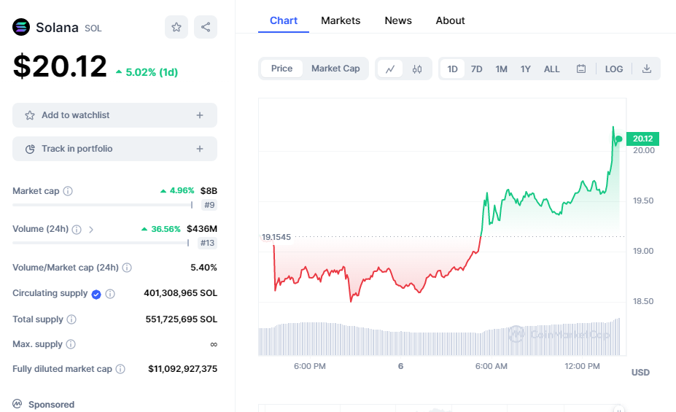This screenshot has width=676, height=412.
Task: Toggle chart to Price view
Action: coord(281,69)
